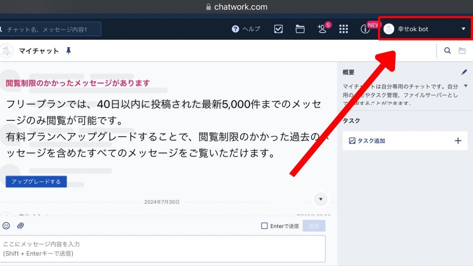Click the 幸せok bot profile avatar
473x266 pixels.
pyautogui.click(x=389, y=29)
